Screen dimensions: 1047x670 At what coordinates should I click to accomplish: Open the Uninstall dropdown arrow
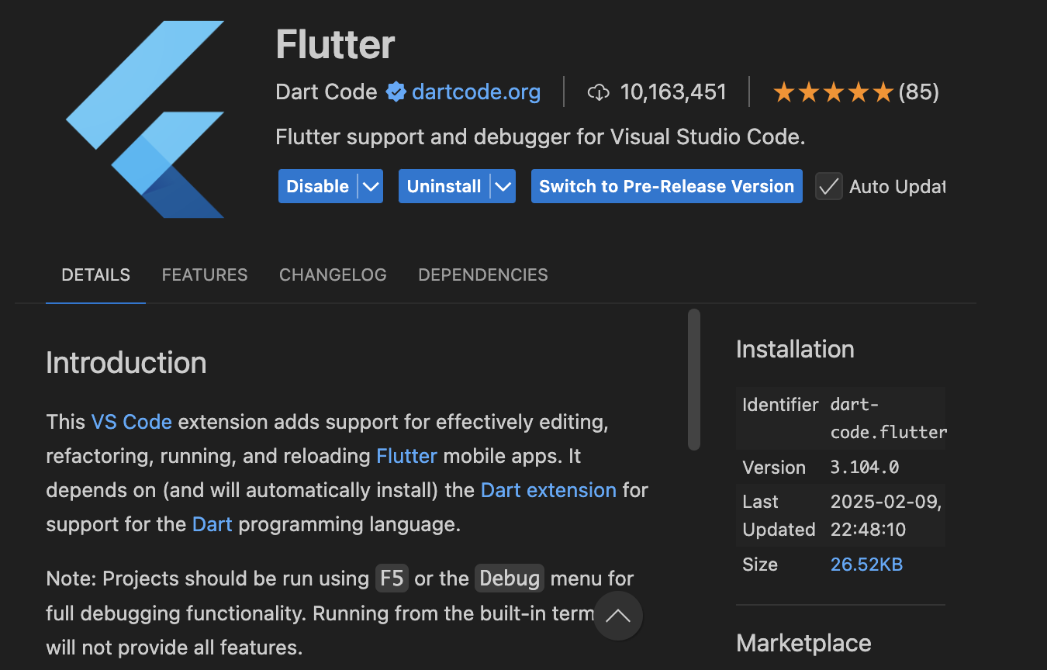coord(503,187)
